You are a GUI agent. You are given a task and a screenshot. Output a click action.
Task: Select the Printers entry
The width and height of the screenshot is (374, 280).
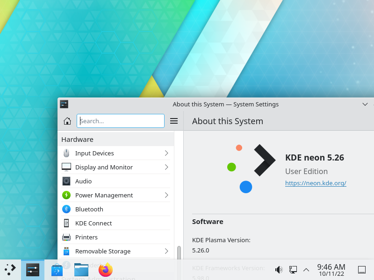tap(115, 237)
